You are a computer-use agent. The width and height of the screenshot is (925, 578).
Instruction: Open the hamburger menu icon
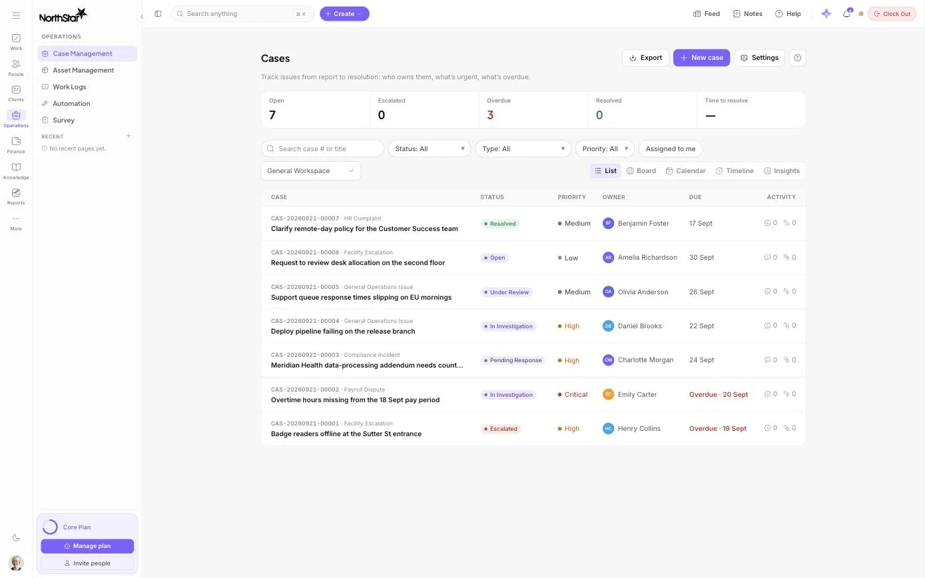(16, 15)
